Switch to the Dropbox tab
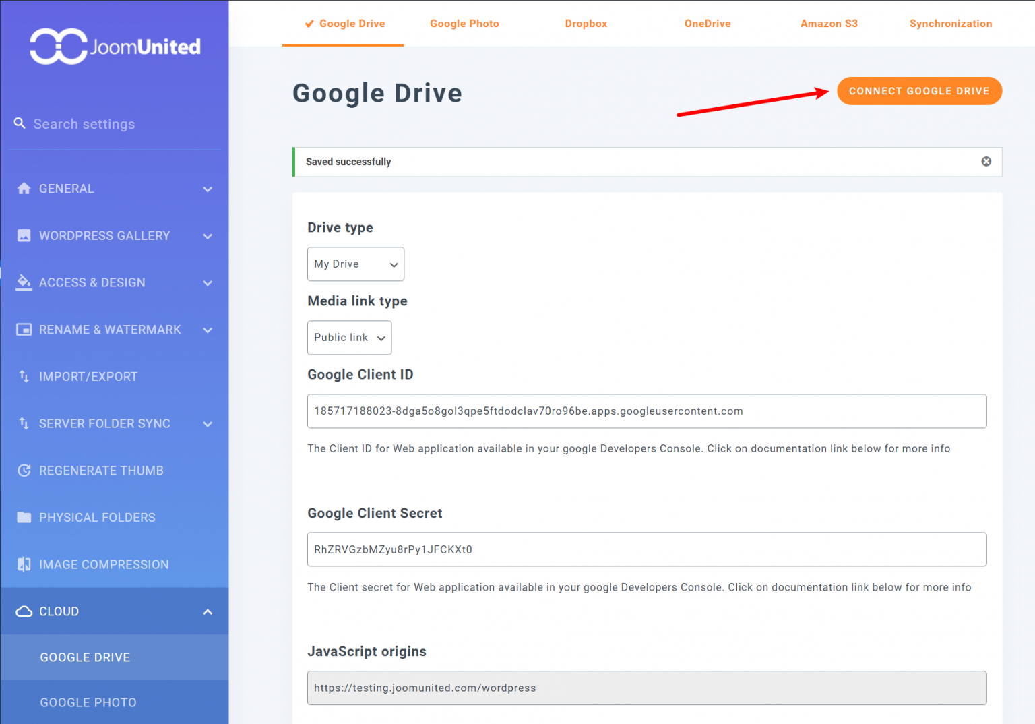1035x724 pixels. point(586,24)
